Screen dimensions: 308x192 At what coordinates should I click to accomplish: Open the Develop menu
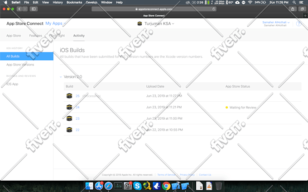(x=91, y=2)
